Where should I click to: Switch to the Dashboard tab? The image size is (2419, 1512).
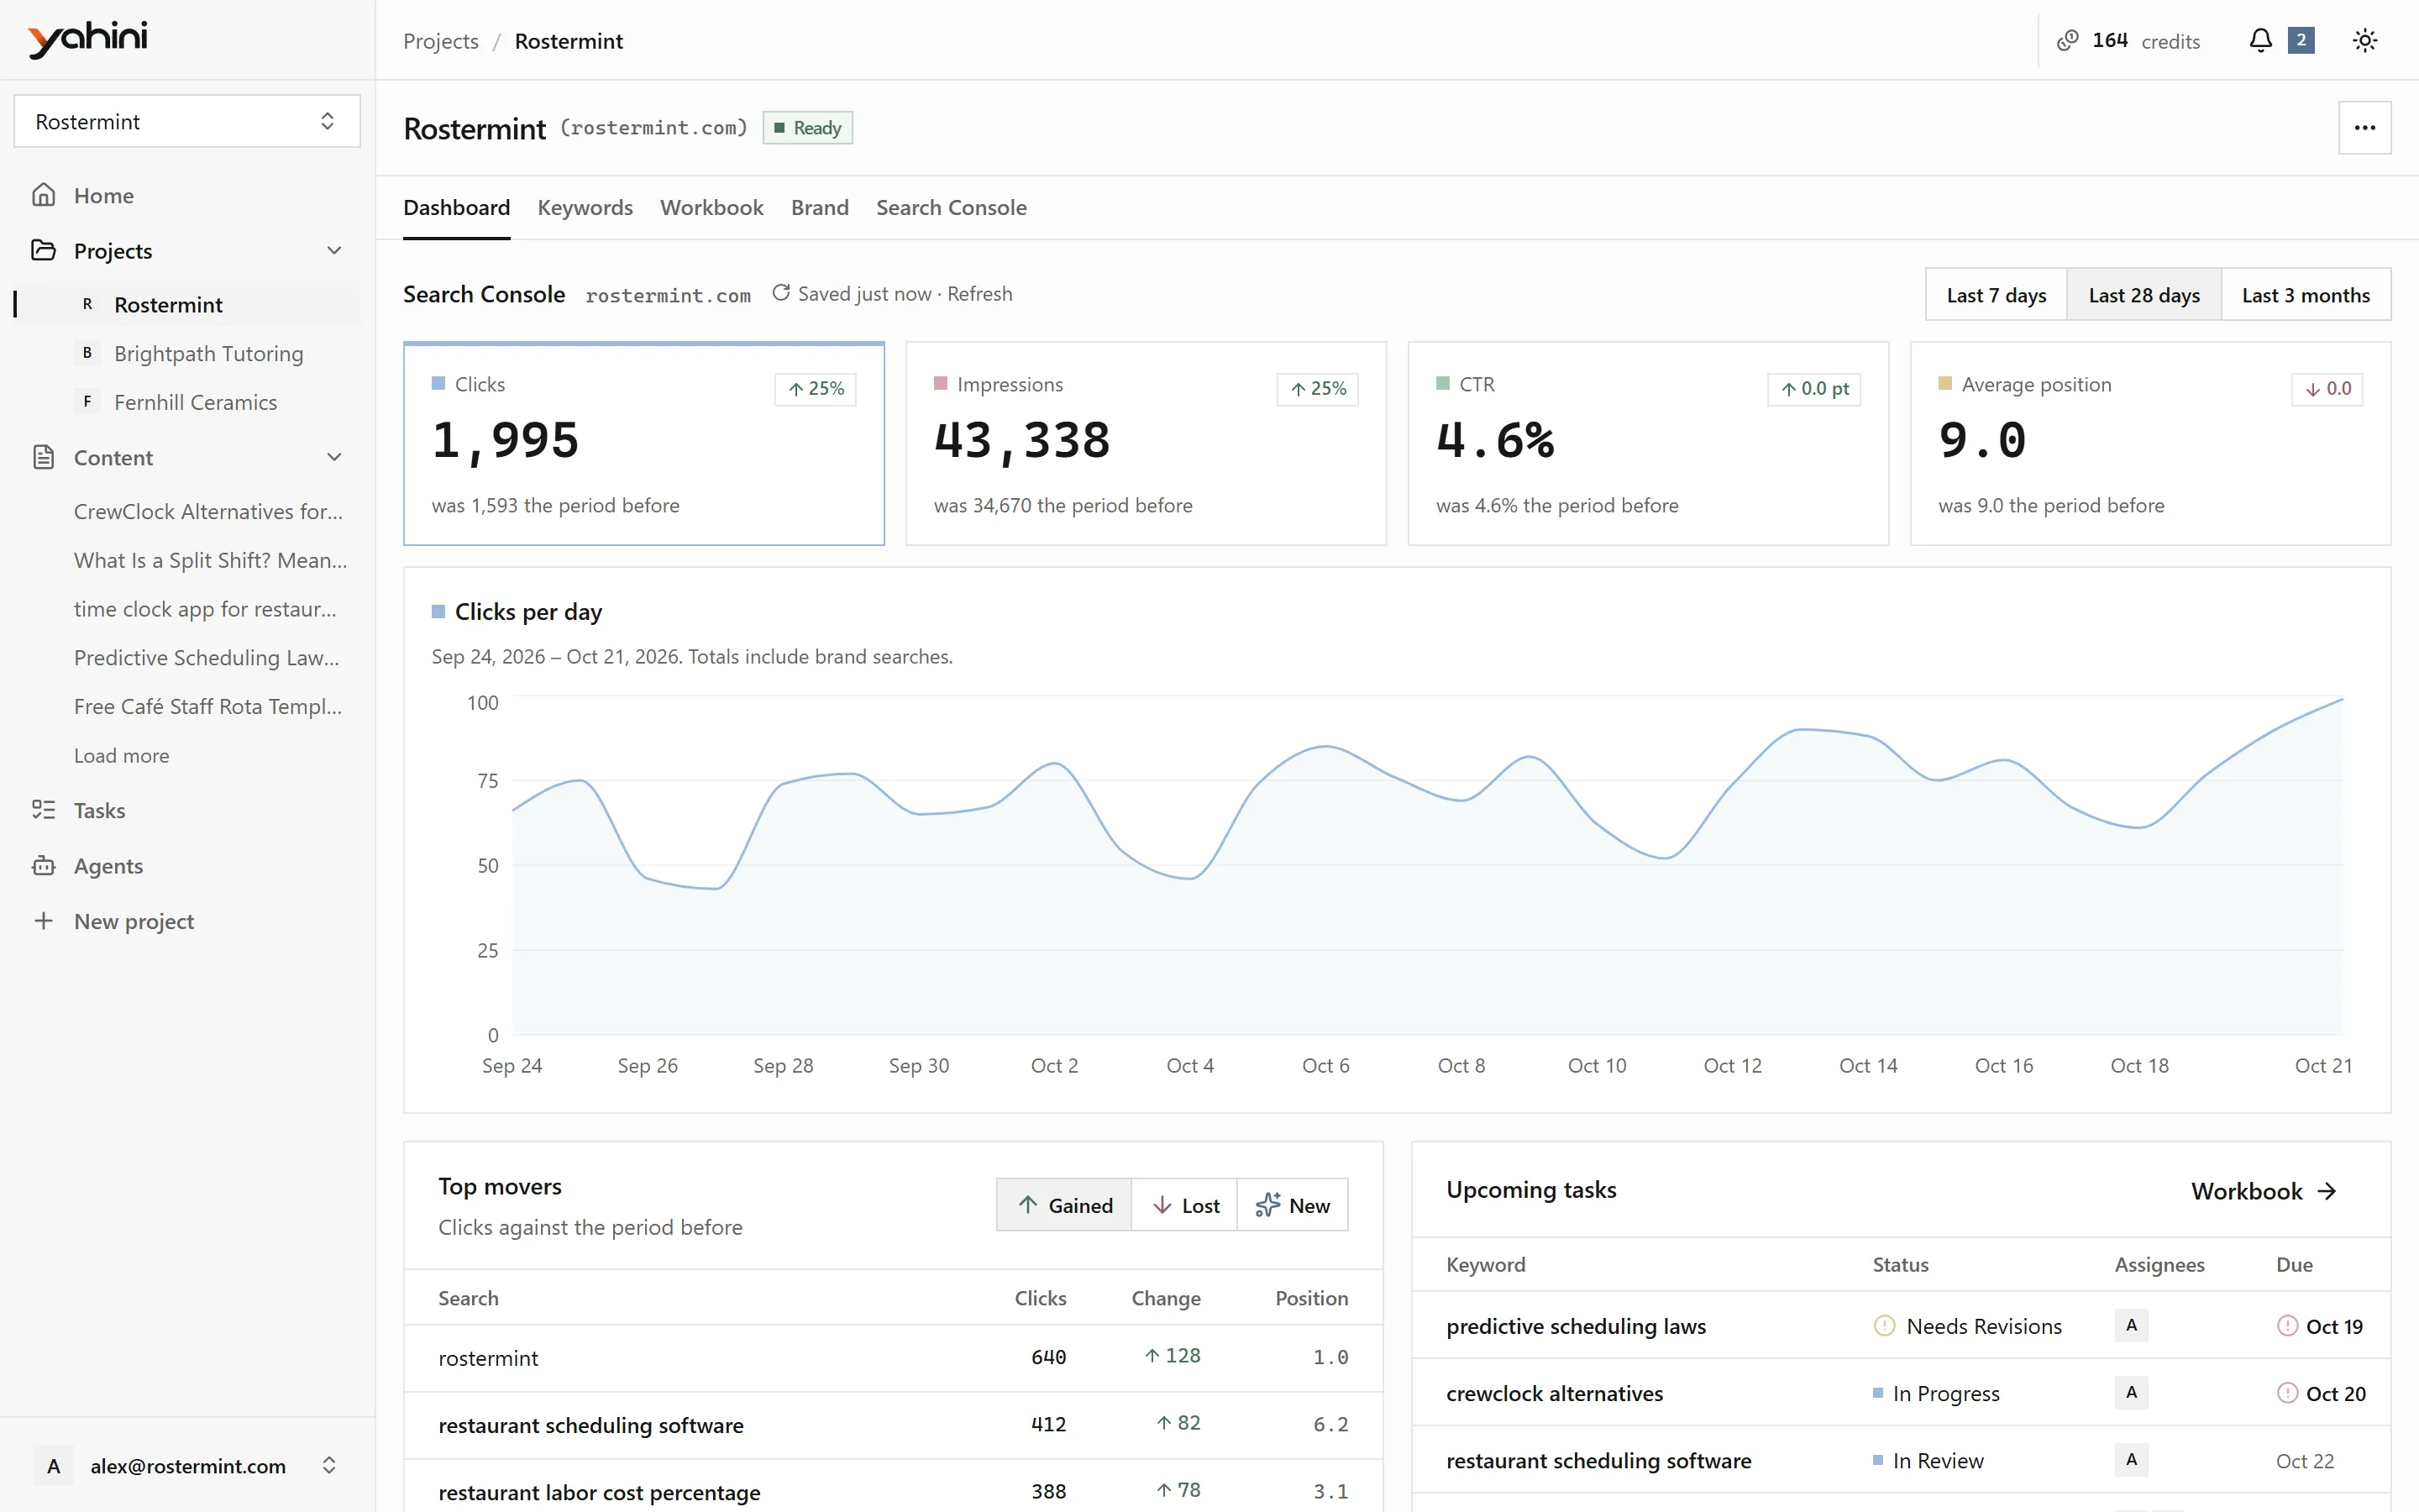point(457,207)
